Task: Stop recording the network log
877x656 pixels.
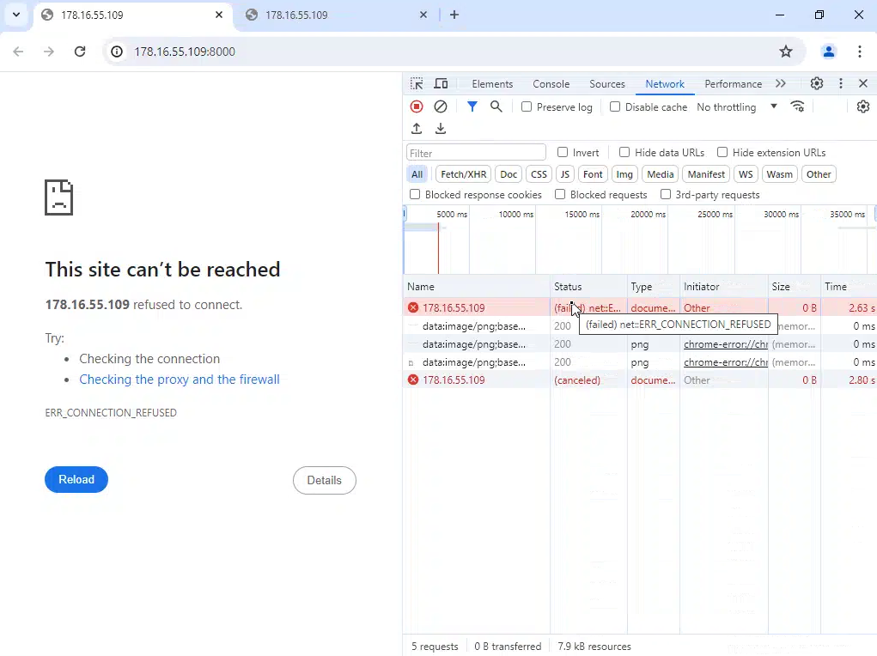Action: click(x=416, y=106)
